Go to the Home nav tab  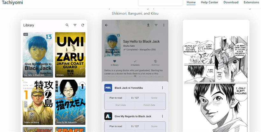191,2
